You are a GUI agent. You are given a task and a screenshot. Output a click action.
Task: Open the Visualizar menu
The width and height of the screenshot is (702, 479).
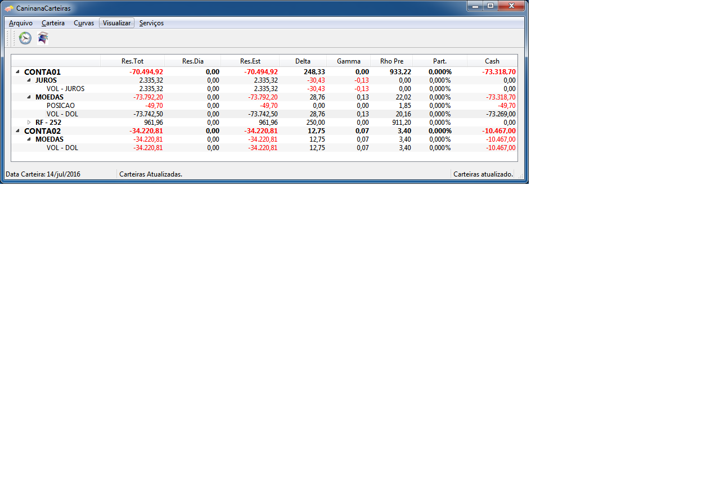tap(116, 23)
